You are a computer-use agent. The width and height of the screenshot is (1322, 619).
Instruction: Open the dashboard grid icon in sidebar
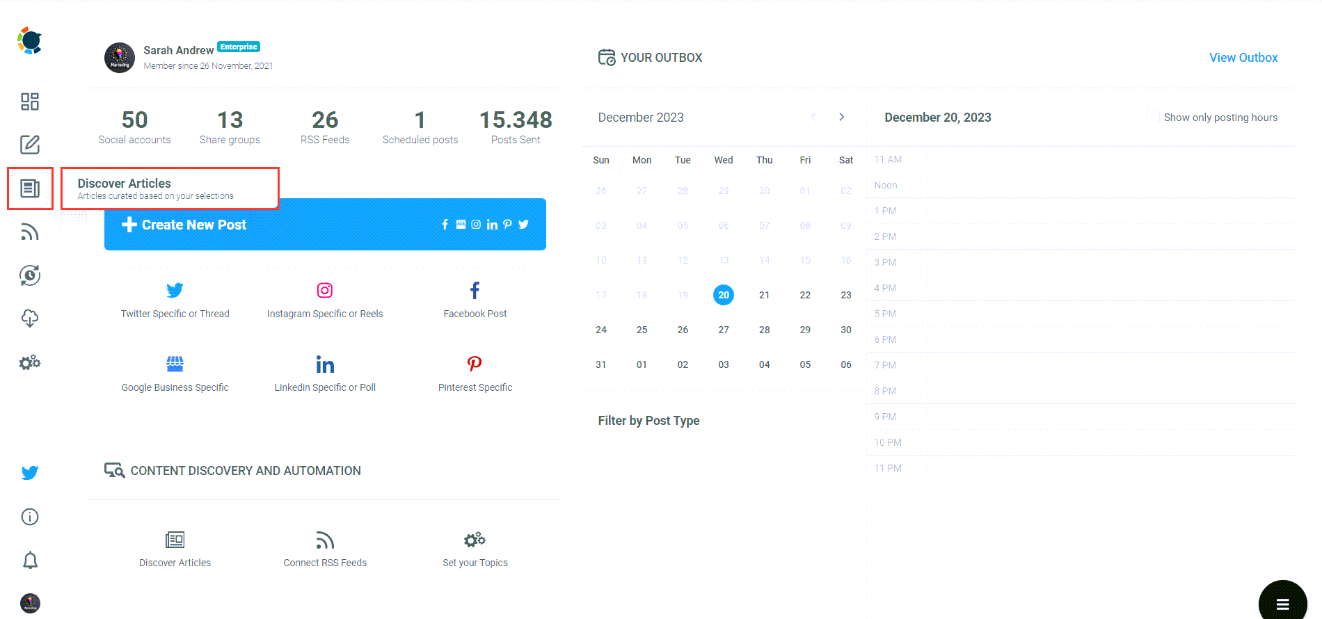point(30,102)
